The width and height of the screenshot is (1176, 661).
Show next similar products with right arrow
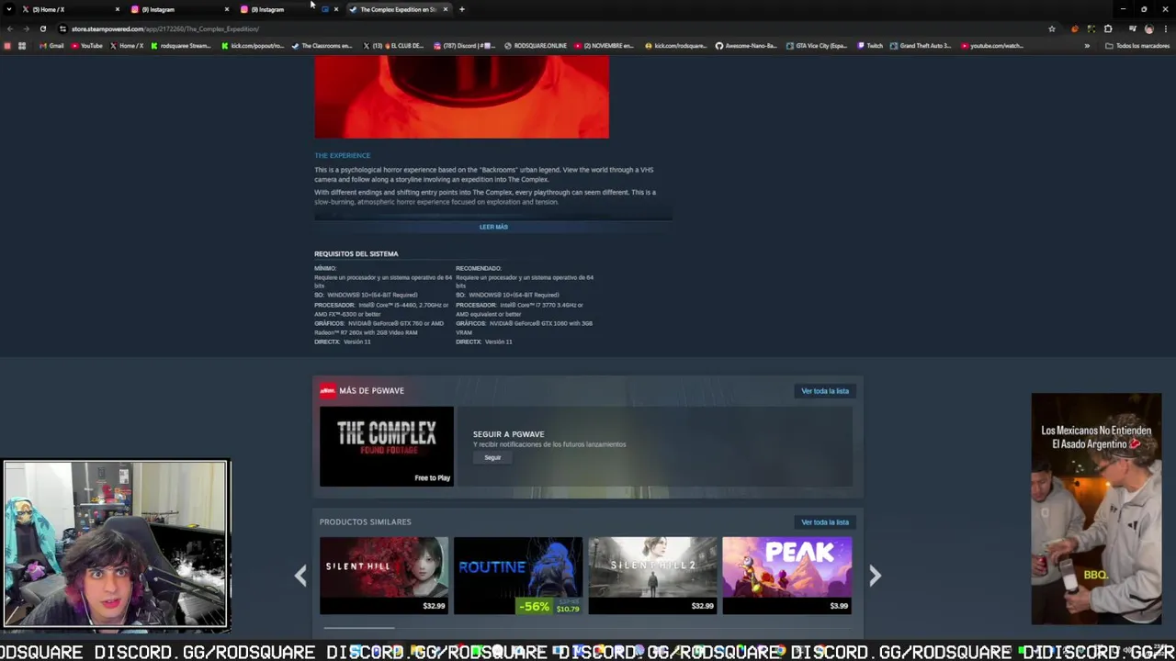click(875, 576)
